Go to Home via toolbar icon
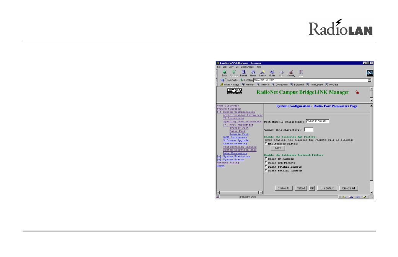 point(253,73)
